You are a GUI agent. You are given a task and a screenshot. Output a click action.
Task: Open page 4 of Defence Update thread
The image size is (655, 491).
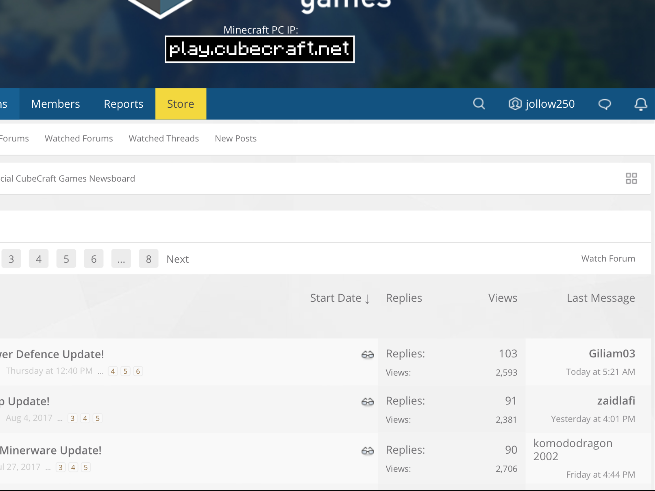(x=113, y=371)
